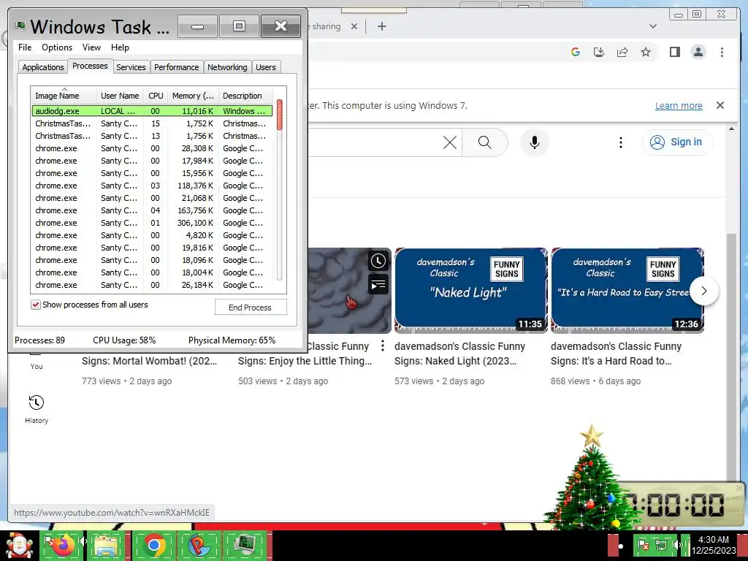Select the ChristmasTas process using 15 CPU

tap(152, 123)
